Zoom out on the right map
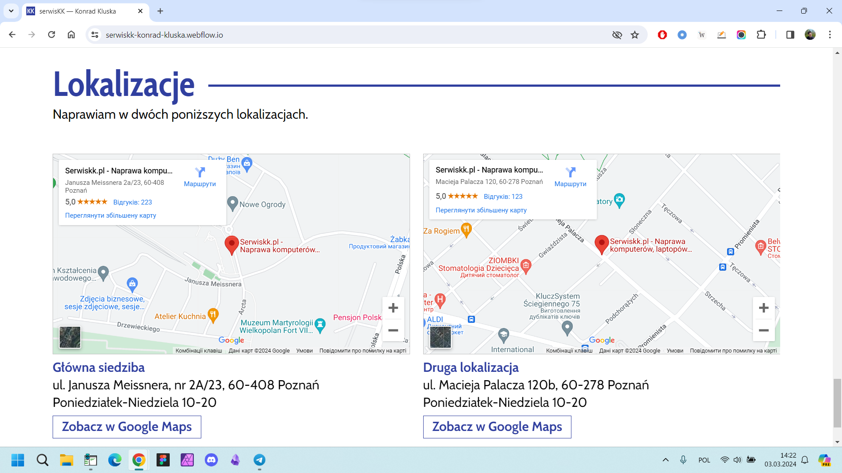 pyautogui.click(x=764, y=330)
